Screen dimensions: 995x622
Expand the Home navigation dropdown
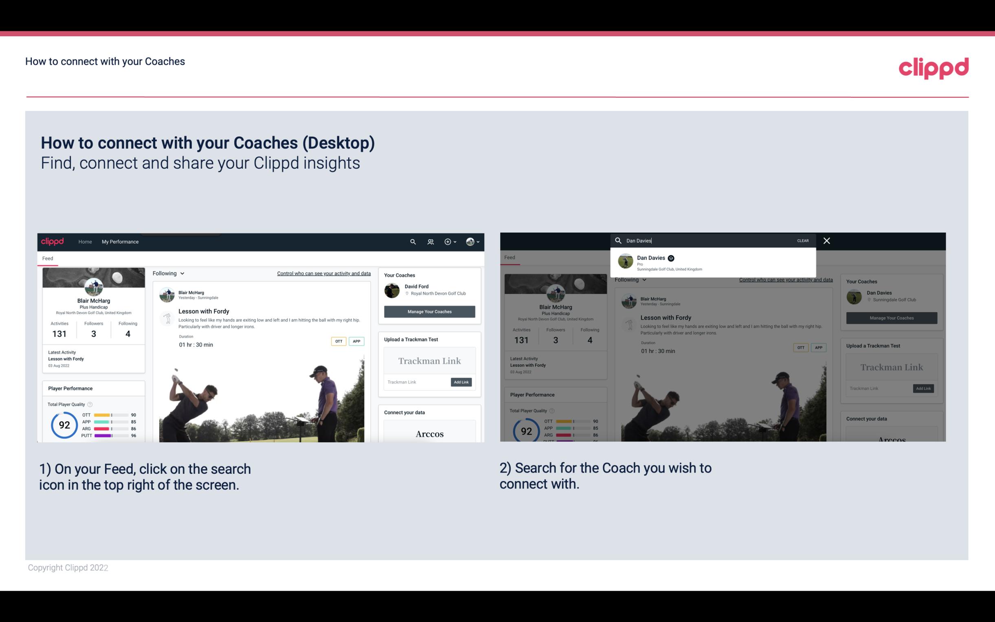(86, 242)
